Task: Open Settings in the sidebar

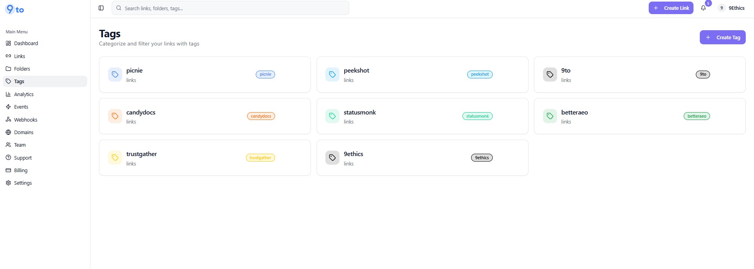Action: [x=23, y=183]
